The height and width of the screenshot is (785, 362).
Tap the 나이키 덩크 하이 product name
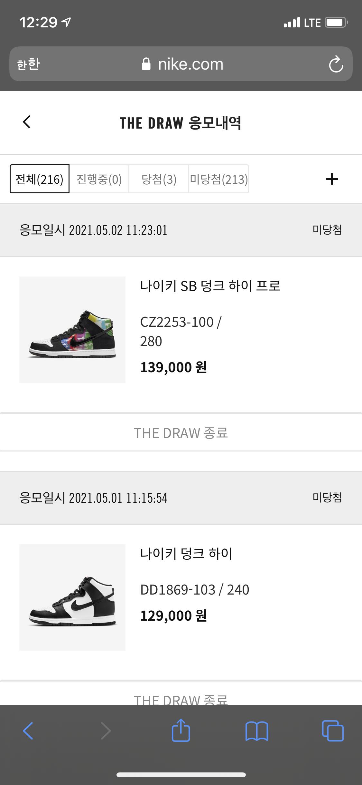pos(186,554)
